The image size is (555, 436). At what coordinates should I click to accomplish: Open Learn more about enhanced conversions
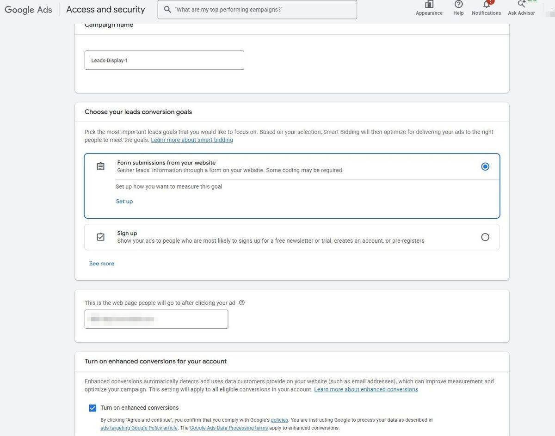pyautogui.click(x=366, y=389)
